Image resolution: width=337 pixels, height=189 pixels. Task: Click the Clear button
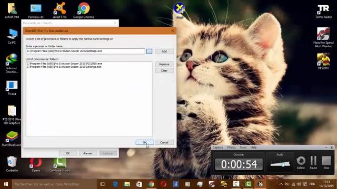164,70
